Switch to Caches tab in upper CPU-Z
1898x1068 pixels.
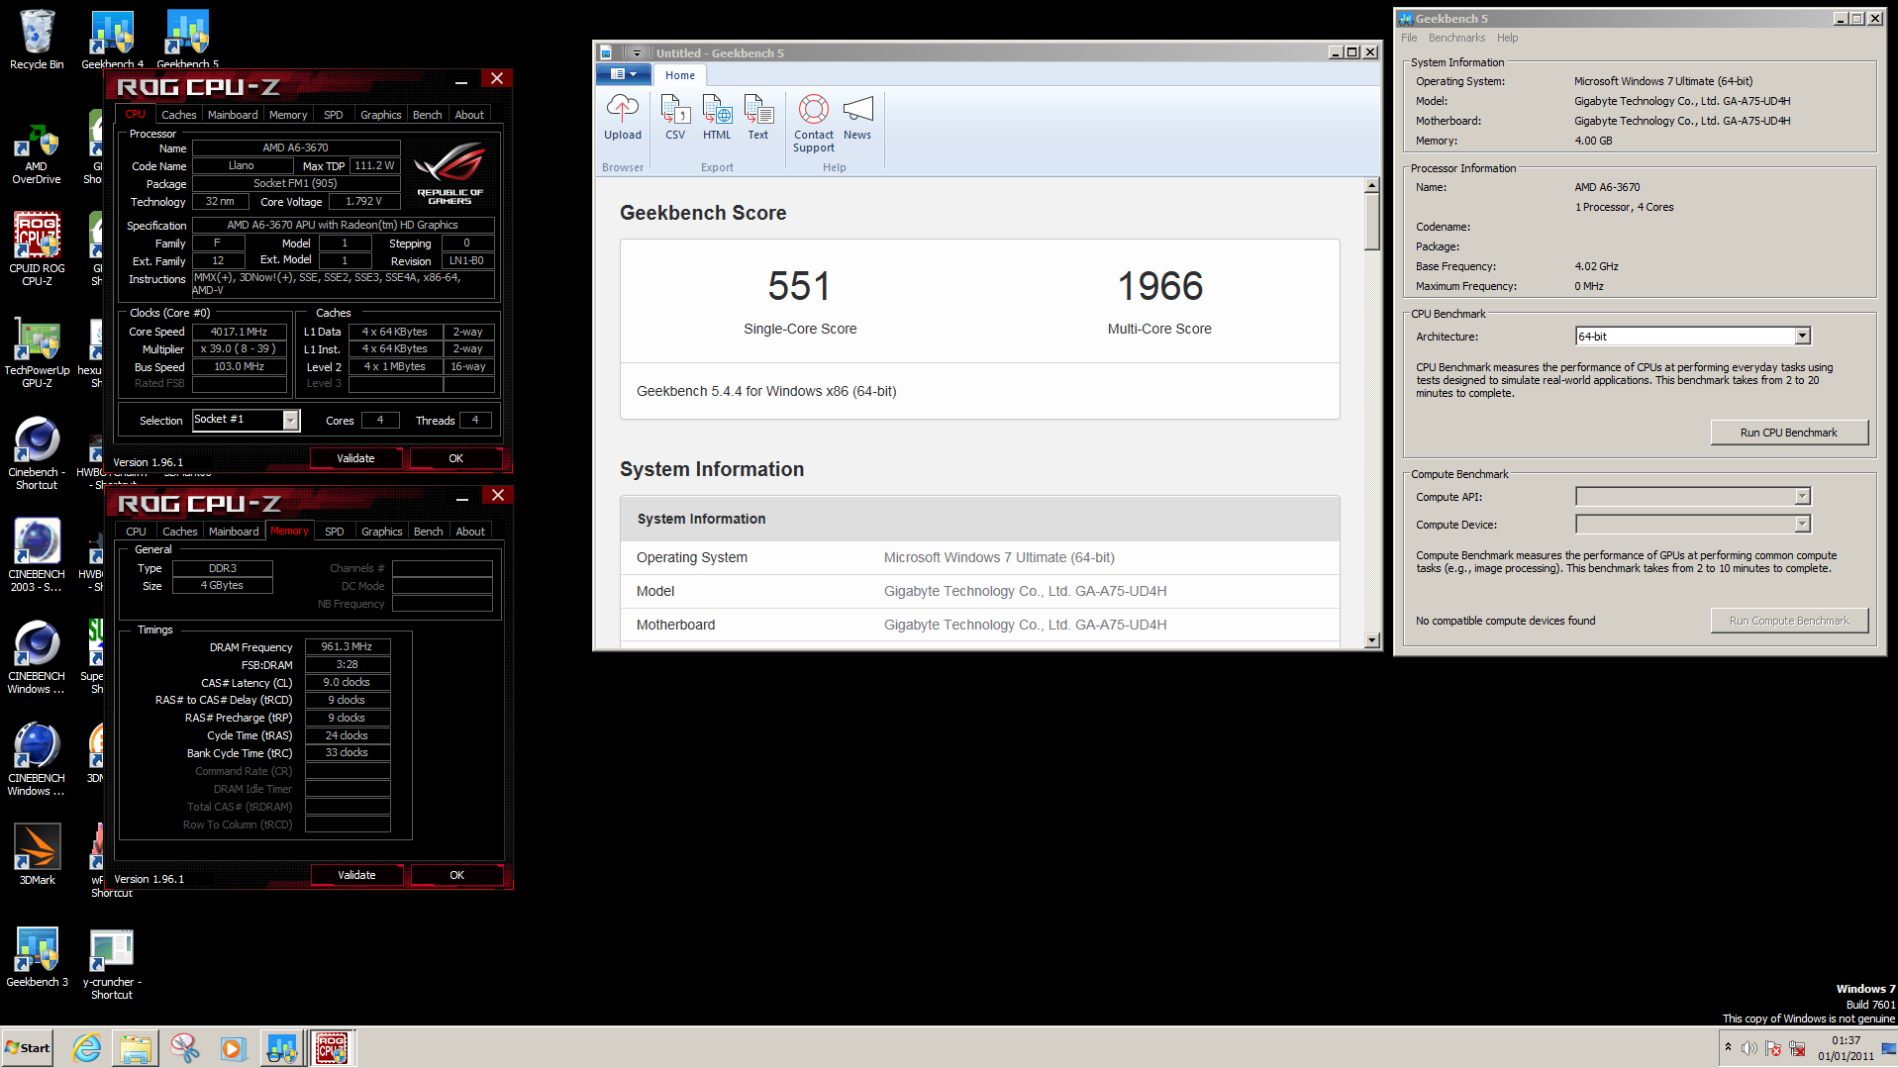[179, 115]
